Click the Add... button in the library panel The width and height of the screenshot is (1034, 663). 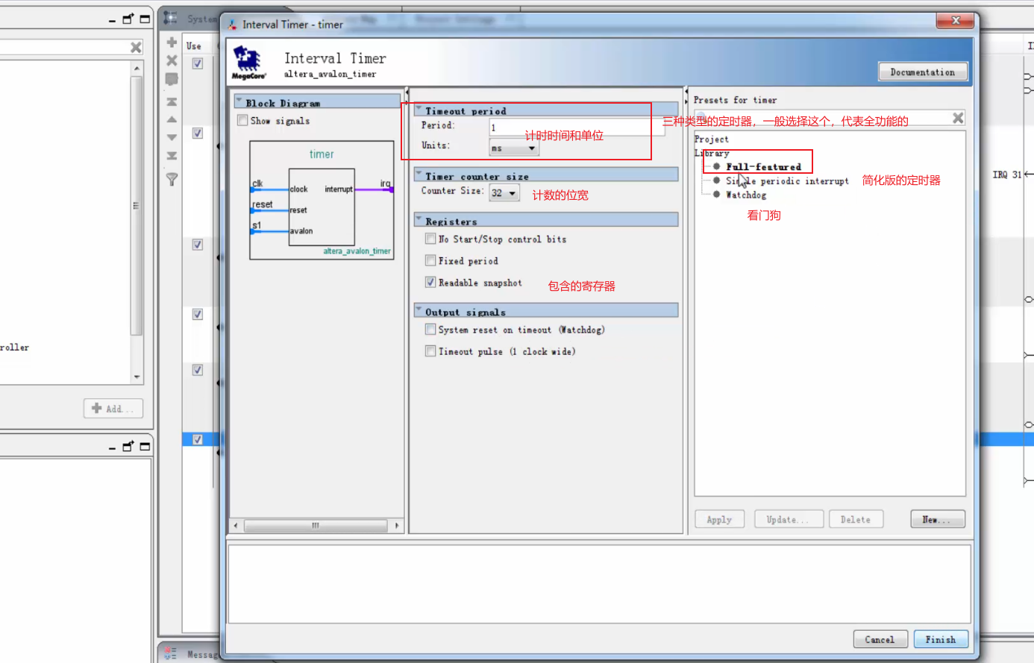113,409
